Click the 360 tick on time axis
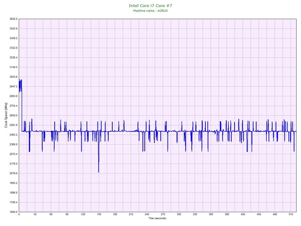This screenshot has width=301, height=226. tap(211, 214)
